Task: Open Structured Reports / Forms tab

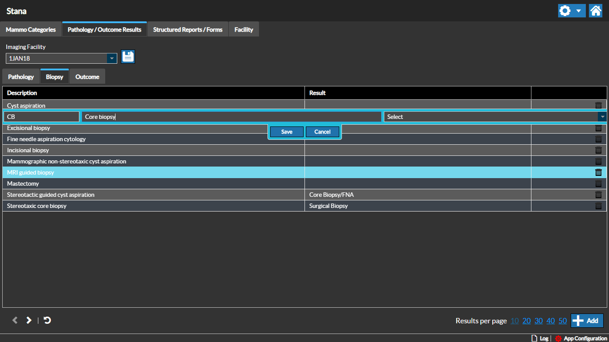Action: [x=188, y=29]
